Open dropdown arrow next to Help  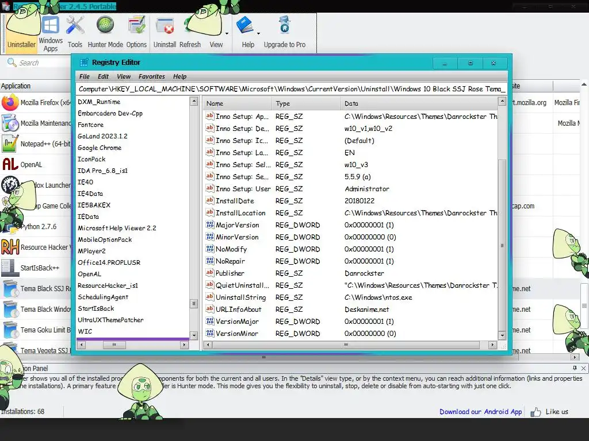pos(258,33)
